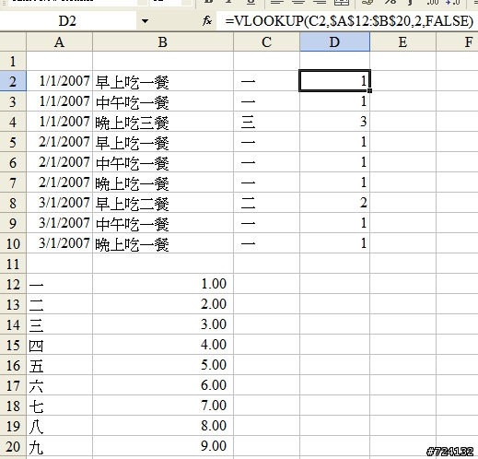The image size is (478, 459).
Task: Select row 8 header
Action: tap(13, 203)
